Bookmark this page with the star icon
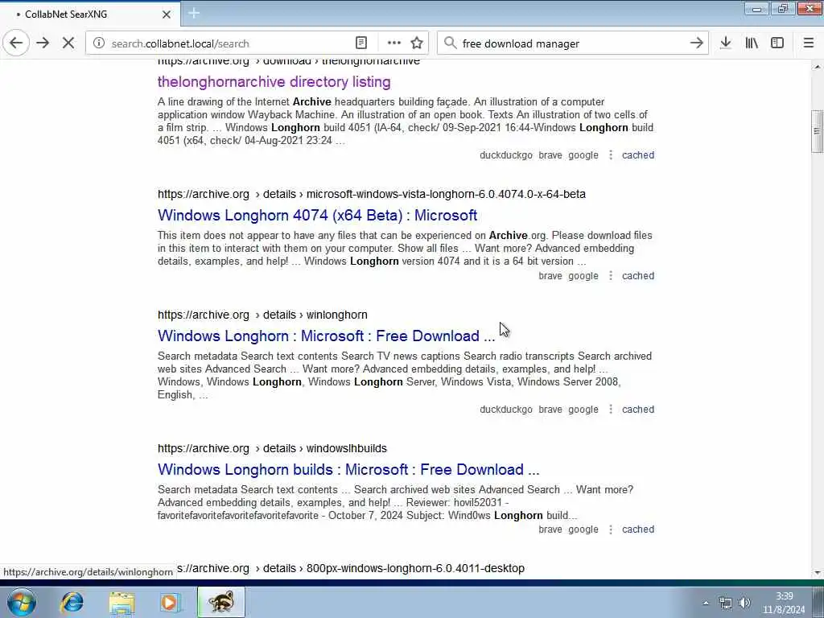Image resolution: width=824 pixels, height=618 pixels. coord(417,43)
